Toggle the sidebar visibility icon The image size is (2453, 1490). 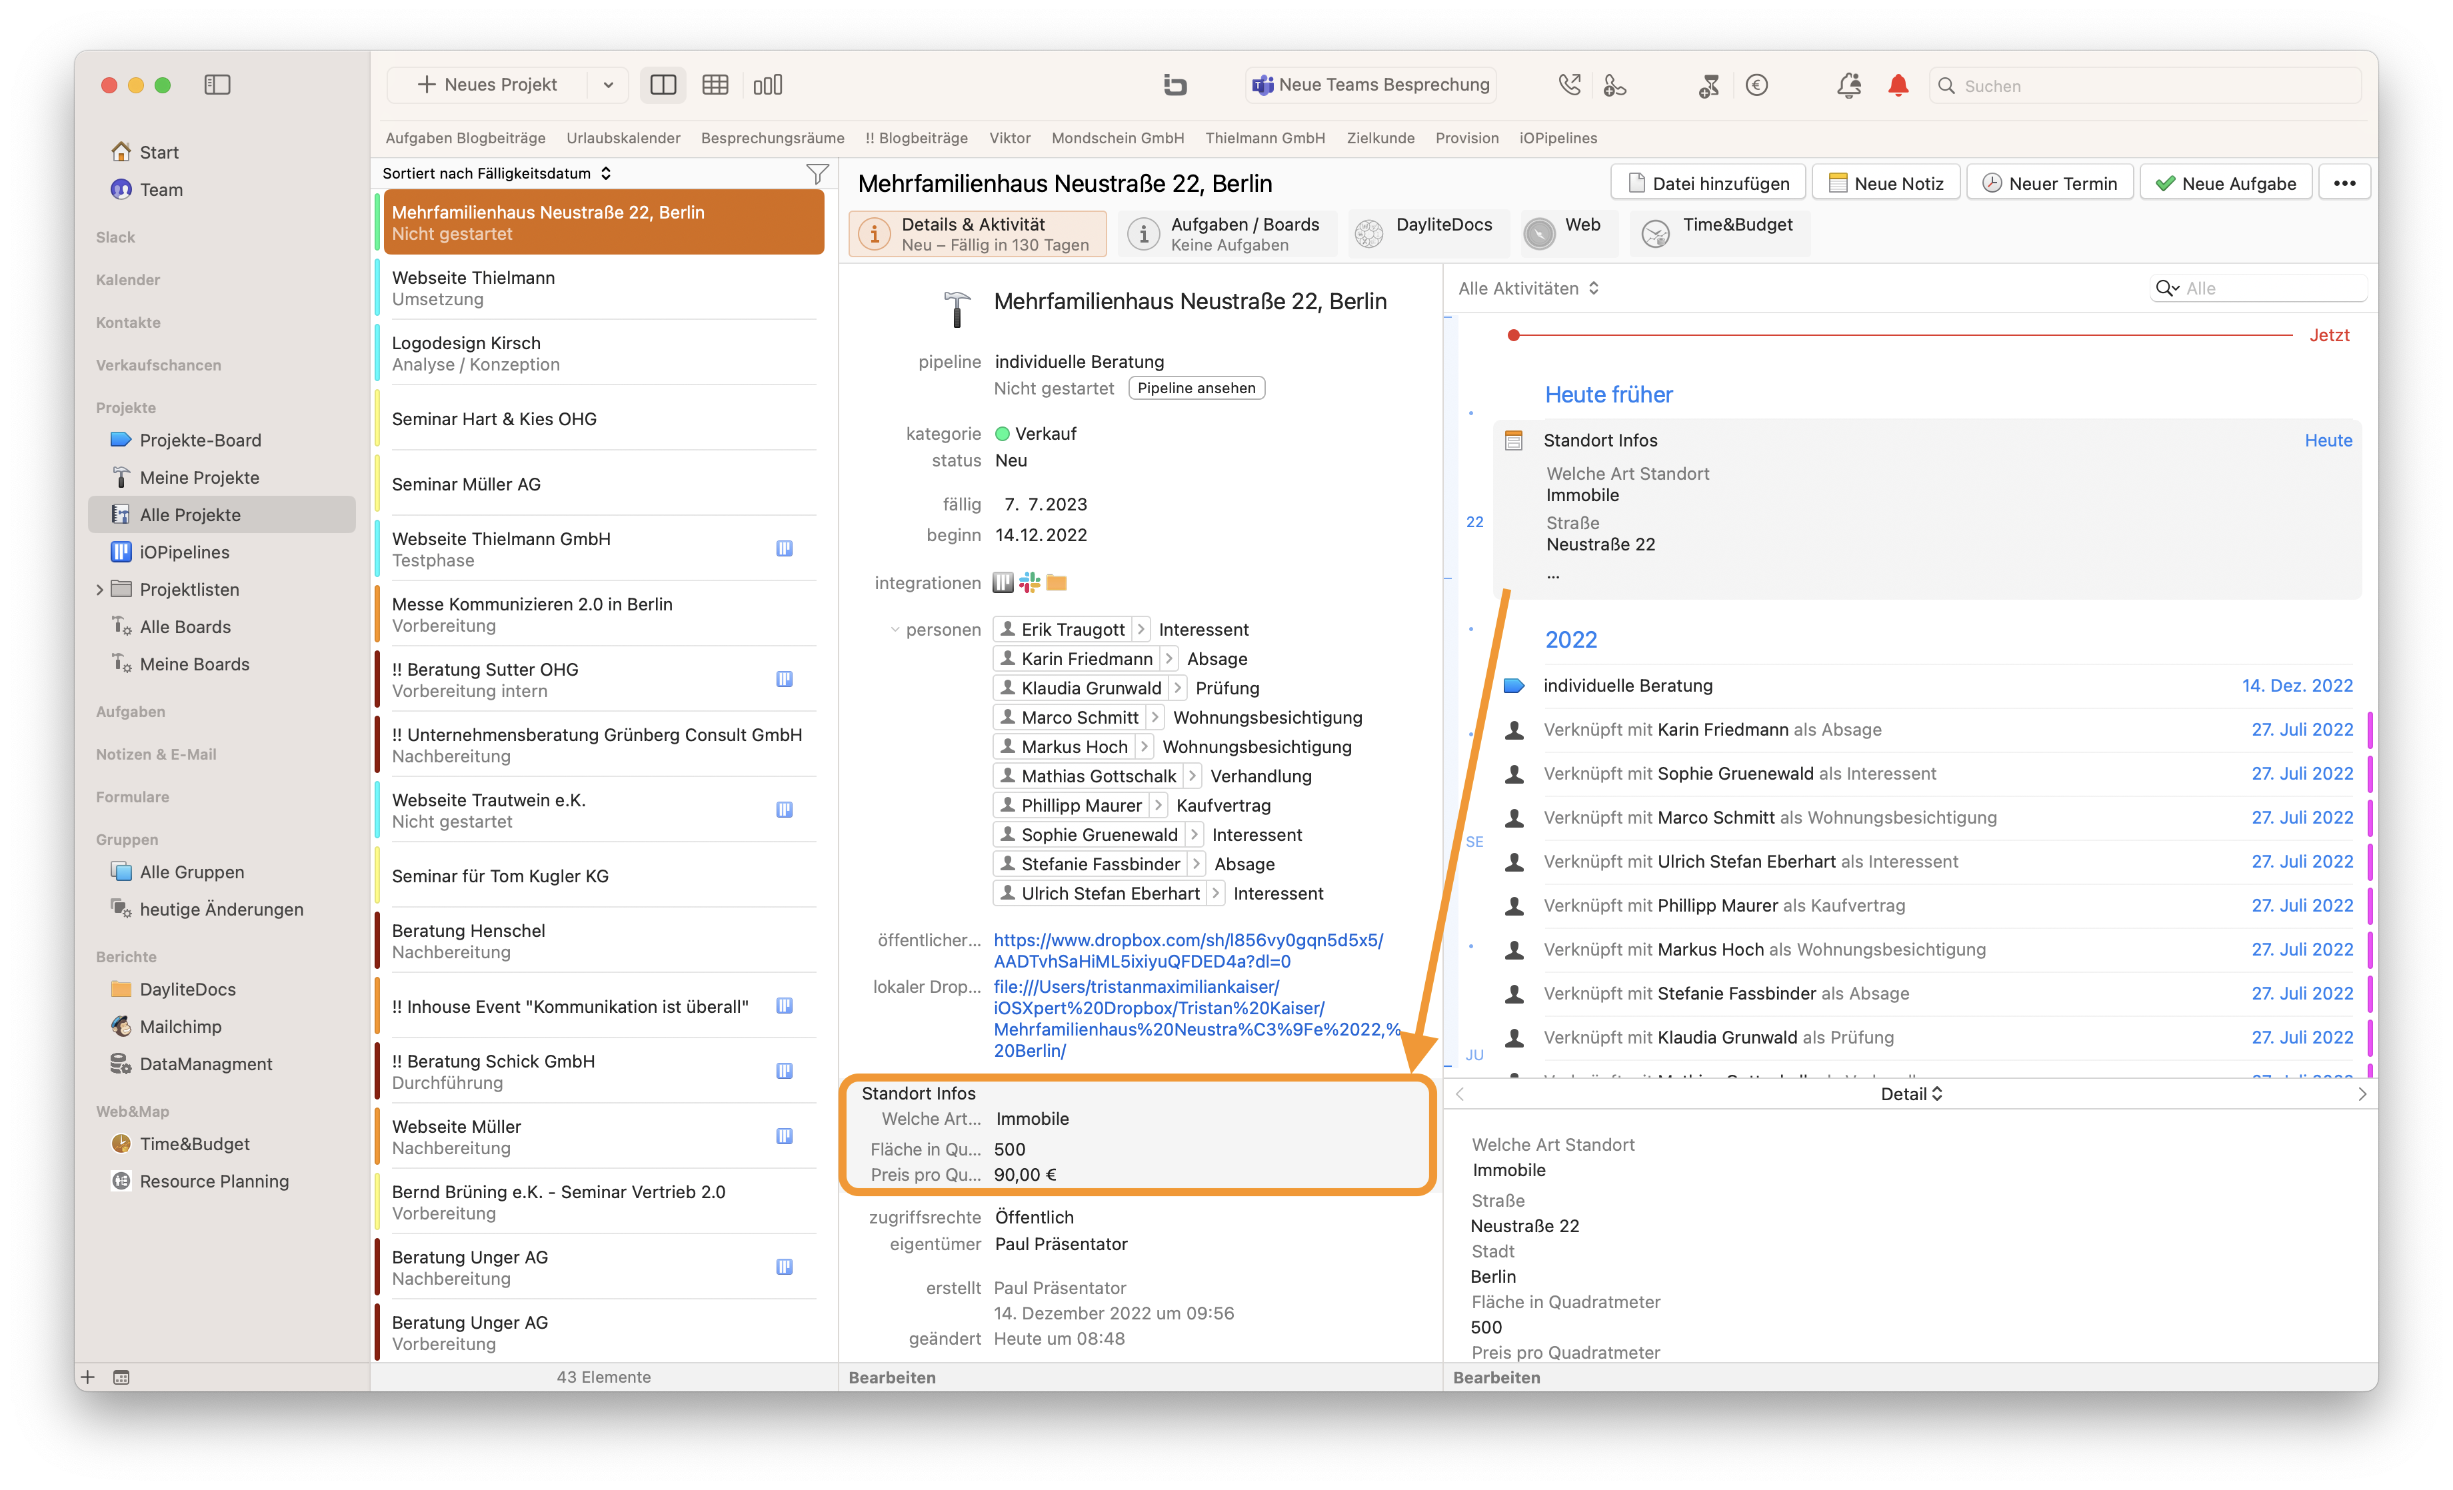point(217,85)
